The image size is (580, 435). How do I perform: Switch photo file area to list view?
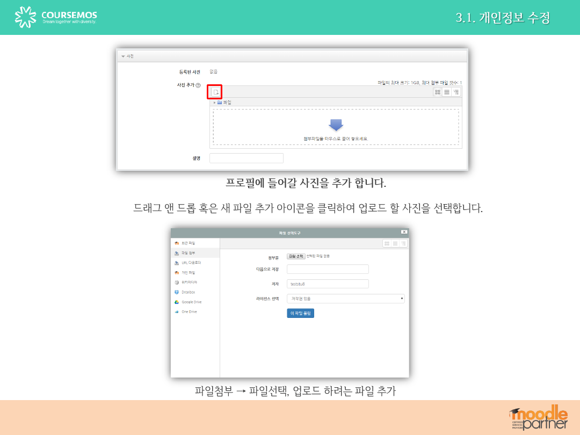(x=447, y=92)
